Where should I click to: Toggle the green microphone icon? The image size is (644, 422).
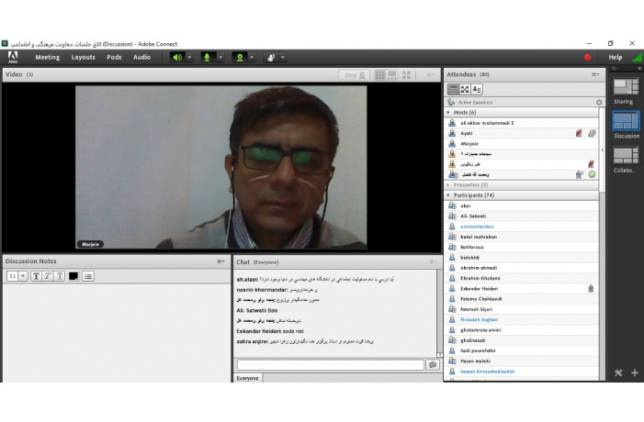click(208, 58)
